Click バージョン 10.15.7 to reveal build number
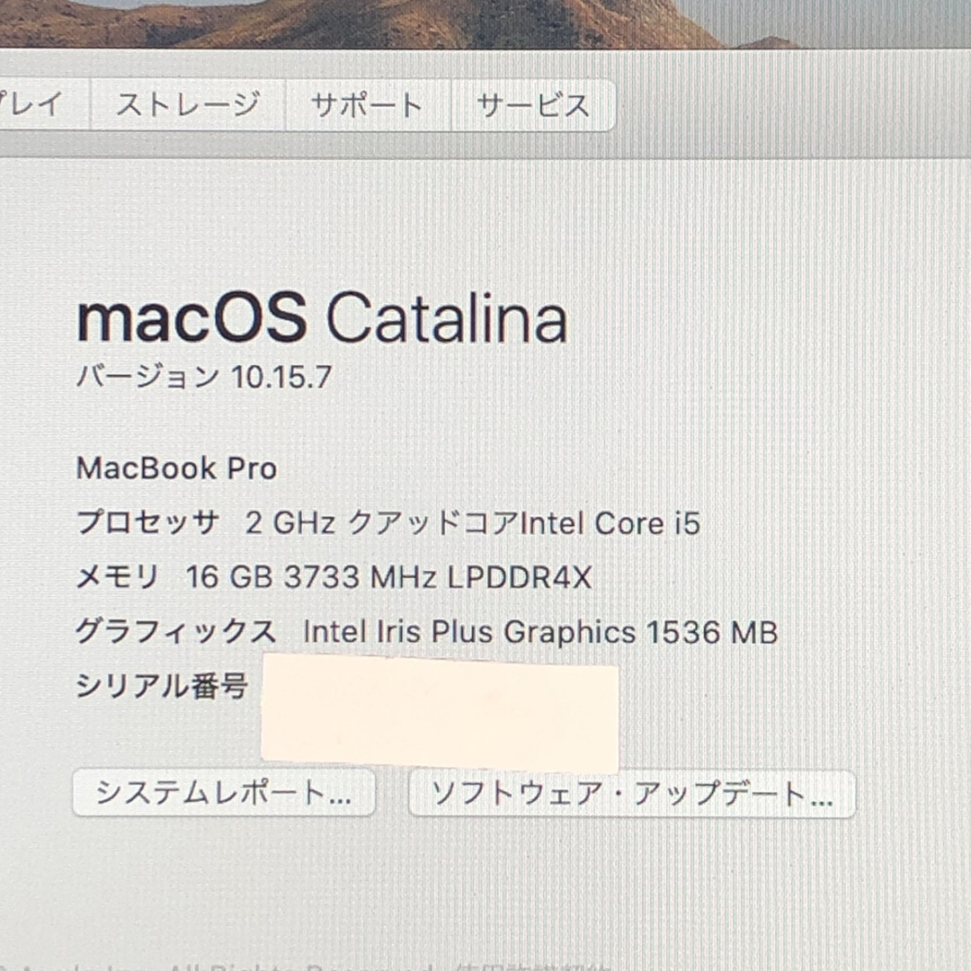Viewport: 971px width, 971px height. [x=204, y=376]
